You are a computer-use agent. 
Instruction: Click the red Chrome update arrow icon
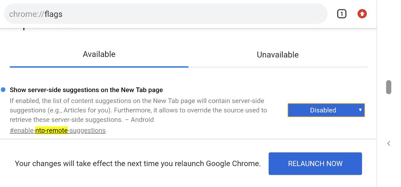pos(362,14)
